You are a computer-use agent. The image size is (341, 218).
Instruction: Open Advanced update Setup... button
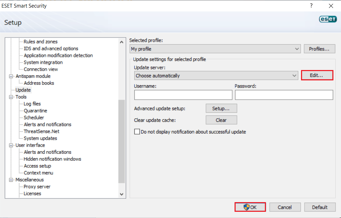221,108
